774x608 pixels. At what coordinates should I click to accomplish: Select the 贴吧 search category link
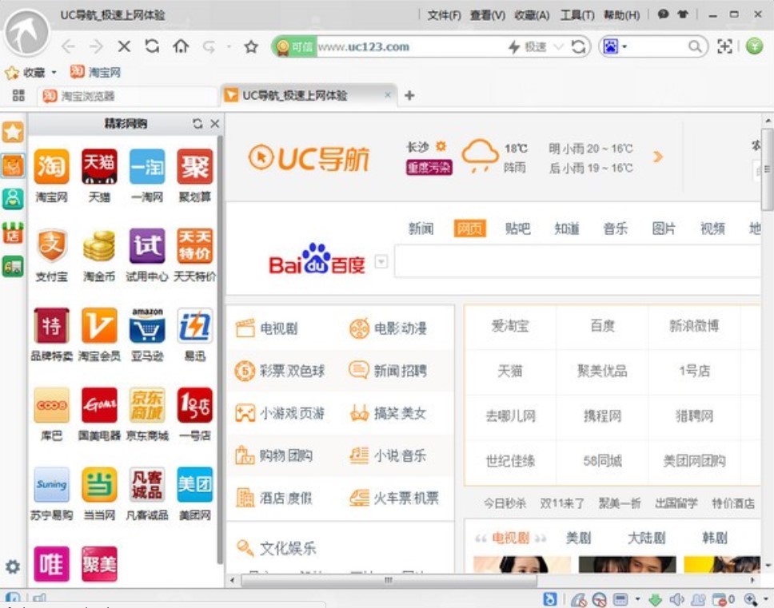517,228
